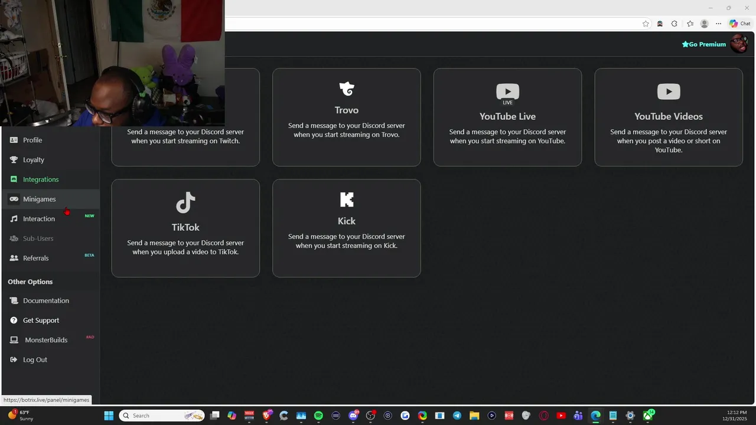756x425 pixels.
Task: Open the Kick integration card
Action: pos(347,228)
